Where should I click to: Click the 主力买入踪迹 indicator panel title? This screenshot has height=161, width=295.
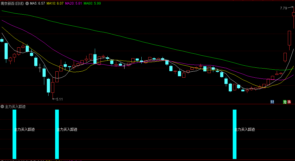pyautogui.click(x=15, y=106)
